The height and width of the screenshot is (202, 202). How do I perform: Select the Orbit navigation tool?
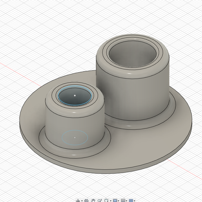click(x=78, y=201)
